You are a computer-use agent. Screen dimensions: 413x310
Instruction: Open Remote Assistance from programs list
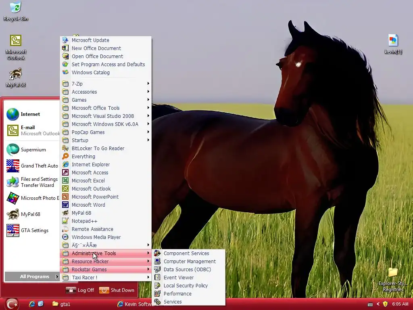106,229
